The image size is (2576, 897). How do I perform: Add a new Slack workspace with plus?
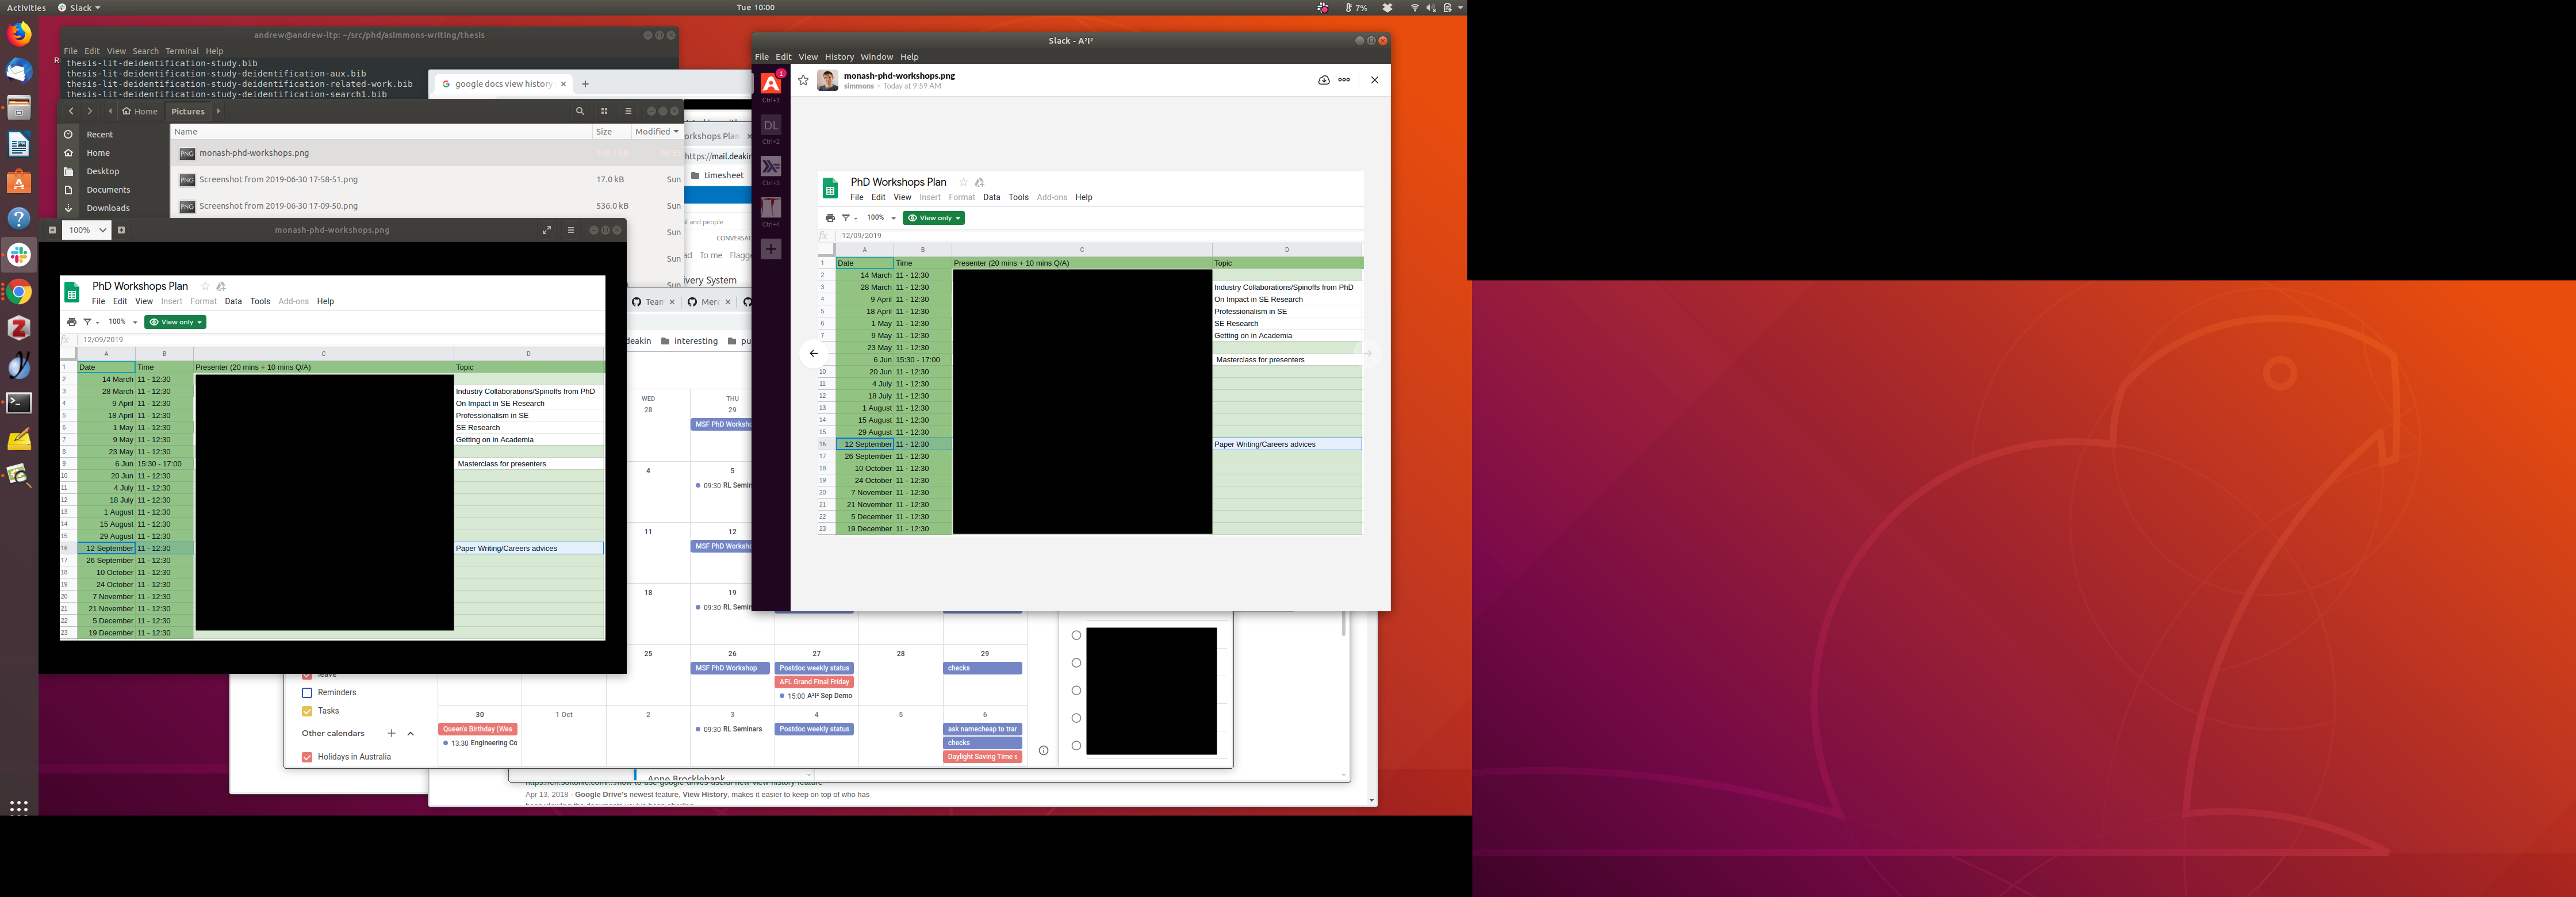771,249
